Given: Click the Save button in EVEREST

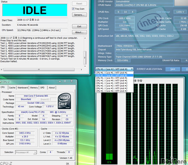Looking at the screenshot, I should click(173, 69).
